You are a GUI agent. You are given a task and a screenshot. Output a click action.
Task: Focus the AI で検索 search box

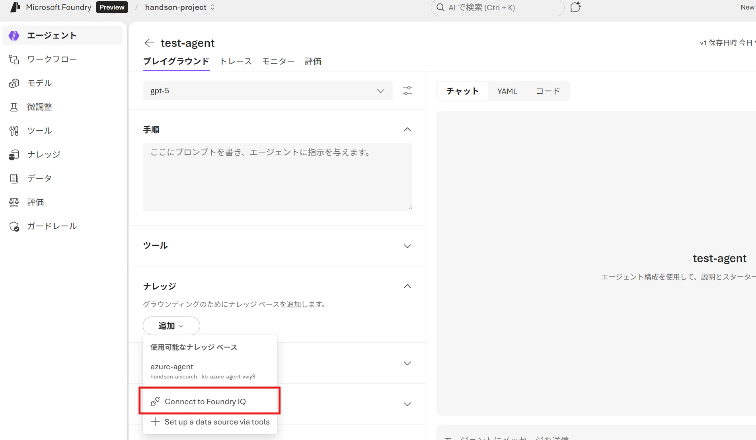(x=497, y=8)
